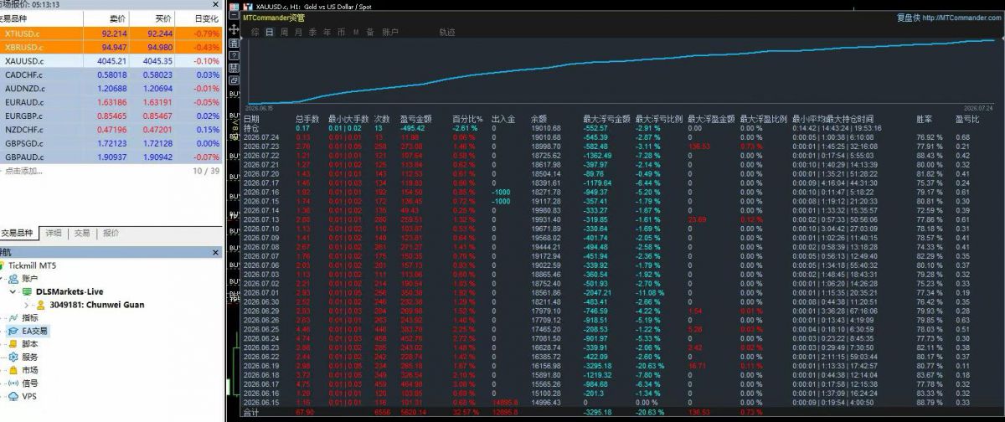The image size is (1005, 422).
Task: Click the 盈亏金额 column header
Action: pyautogui.click(x=415, y=119)
